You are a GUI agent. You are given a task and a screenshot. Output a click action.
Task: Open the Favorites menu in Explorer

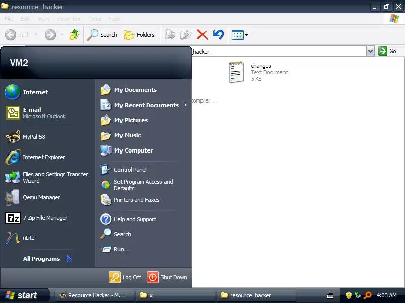(x=69, y=19)
